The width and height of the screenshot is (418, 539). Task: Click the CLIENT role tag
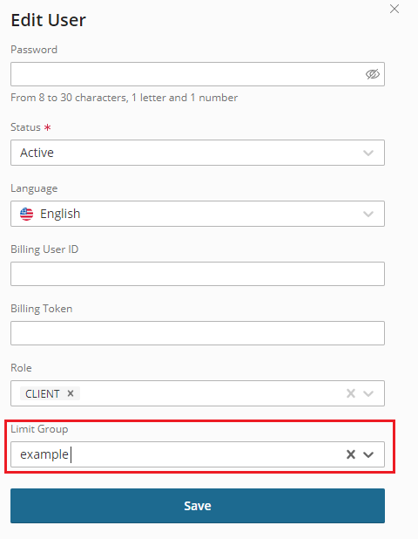[x=42, y=393]
